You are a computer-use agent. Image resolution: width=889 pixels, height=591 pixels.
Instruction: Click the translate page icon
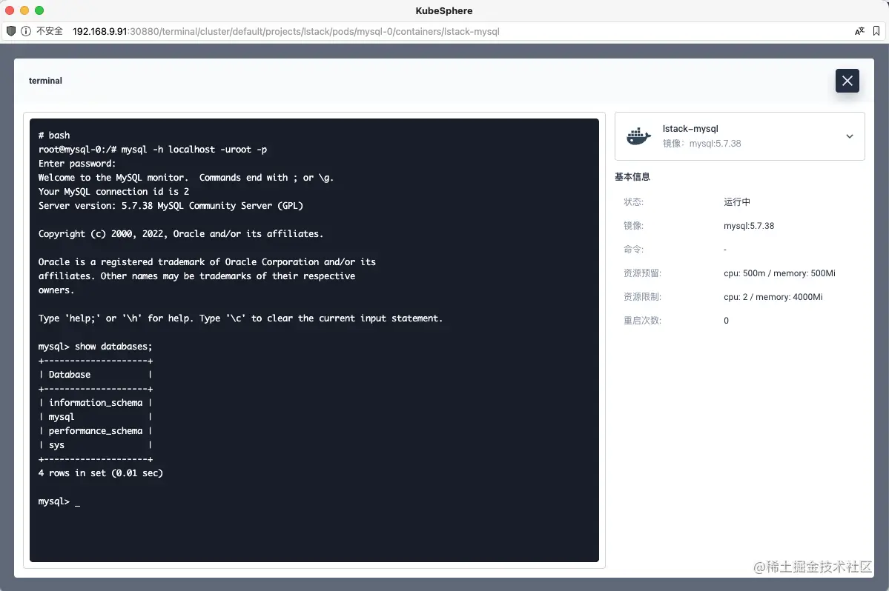859,31
